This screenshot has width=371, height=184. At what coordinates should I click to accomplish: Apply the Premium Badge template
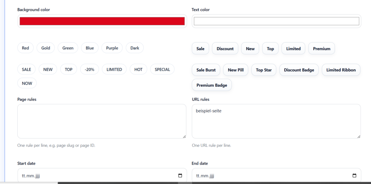(212, 85)
